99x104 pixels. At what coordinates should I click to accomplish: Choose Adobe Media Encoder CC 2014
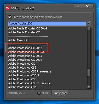28,28
